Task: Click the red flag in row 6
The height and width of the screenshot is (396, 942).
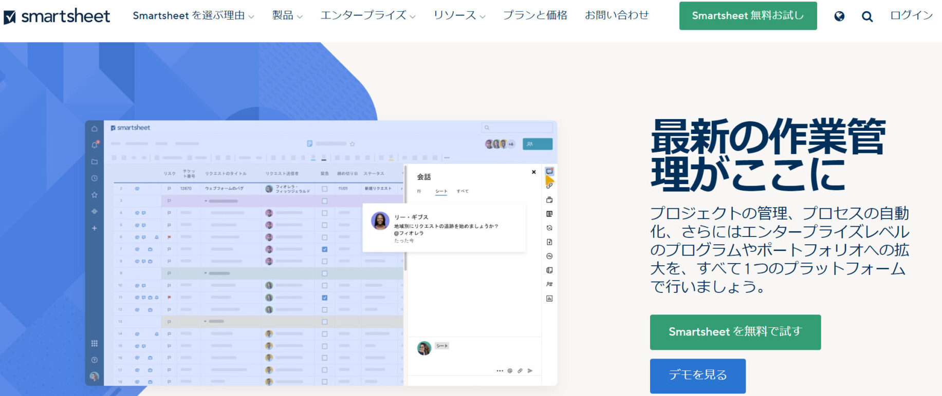Action: (x=169, y=237)
